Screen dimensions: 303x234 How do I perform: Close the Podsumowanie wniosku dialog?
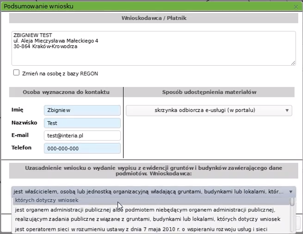point(296,7)
